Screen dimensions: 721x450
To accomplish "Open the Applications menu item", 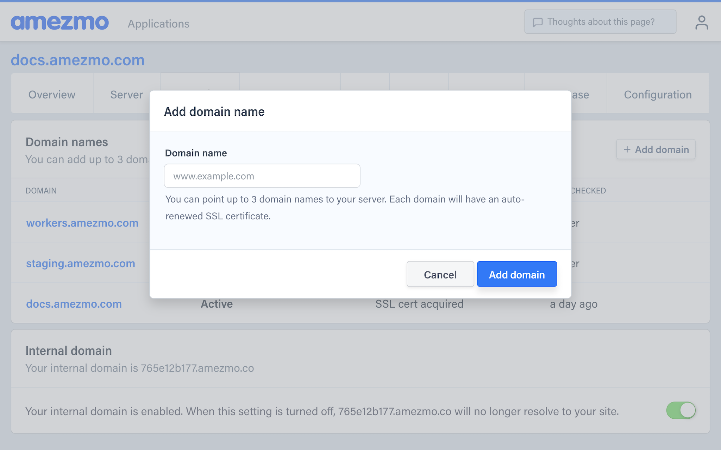I will [158, 24].
